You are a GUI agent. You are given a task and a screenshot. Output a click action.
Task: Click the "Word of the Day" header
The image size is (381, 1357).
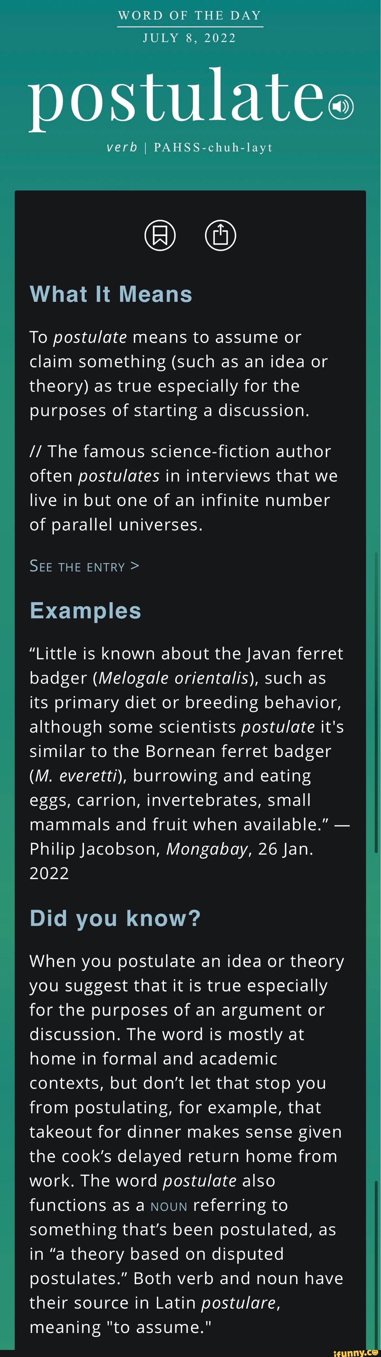click(190, 15)
